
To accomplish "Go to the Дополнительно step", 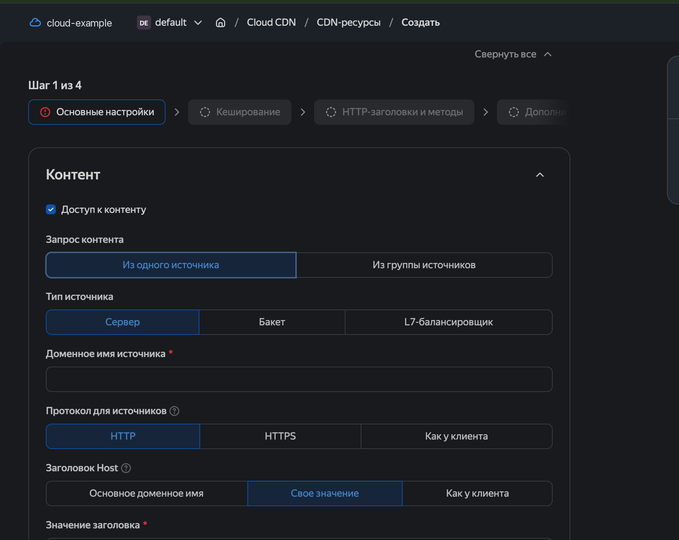I will click(533, 112).
